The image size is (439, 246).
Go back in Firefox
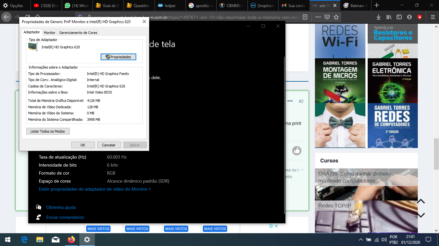(7, 17)
